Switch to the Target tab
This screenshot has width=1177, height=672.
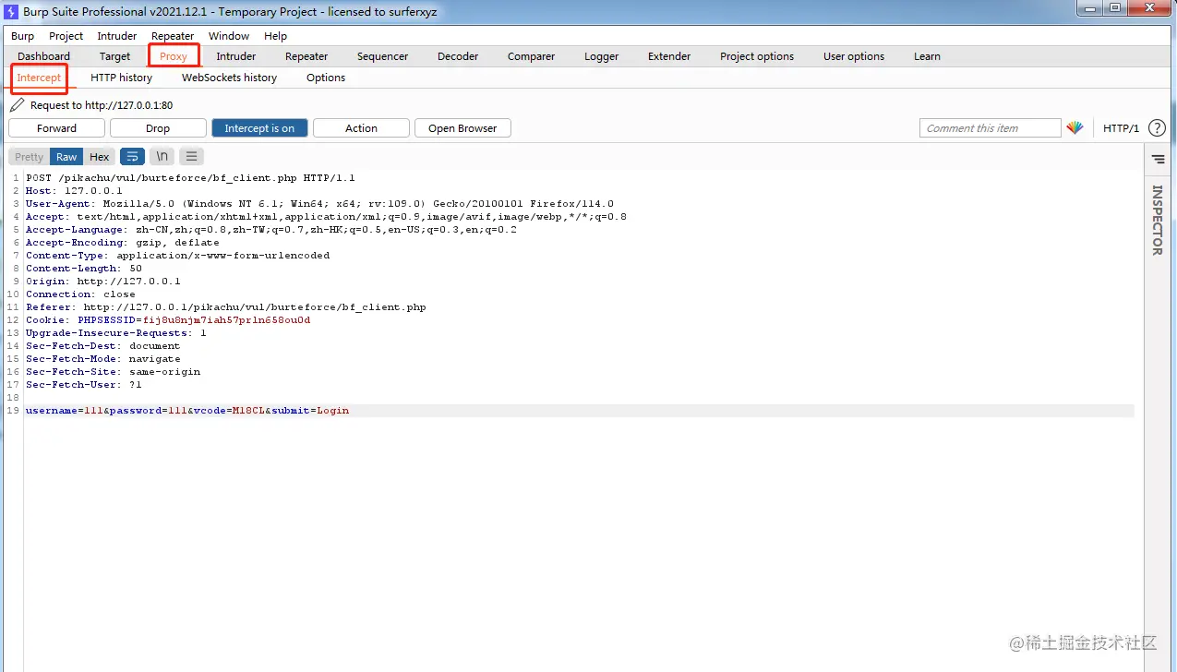coord(115,56)
